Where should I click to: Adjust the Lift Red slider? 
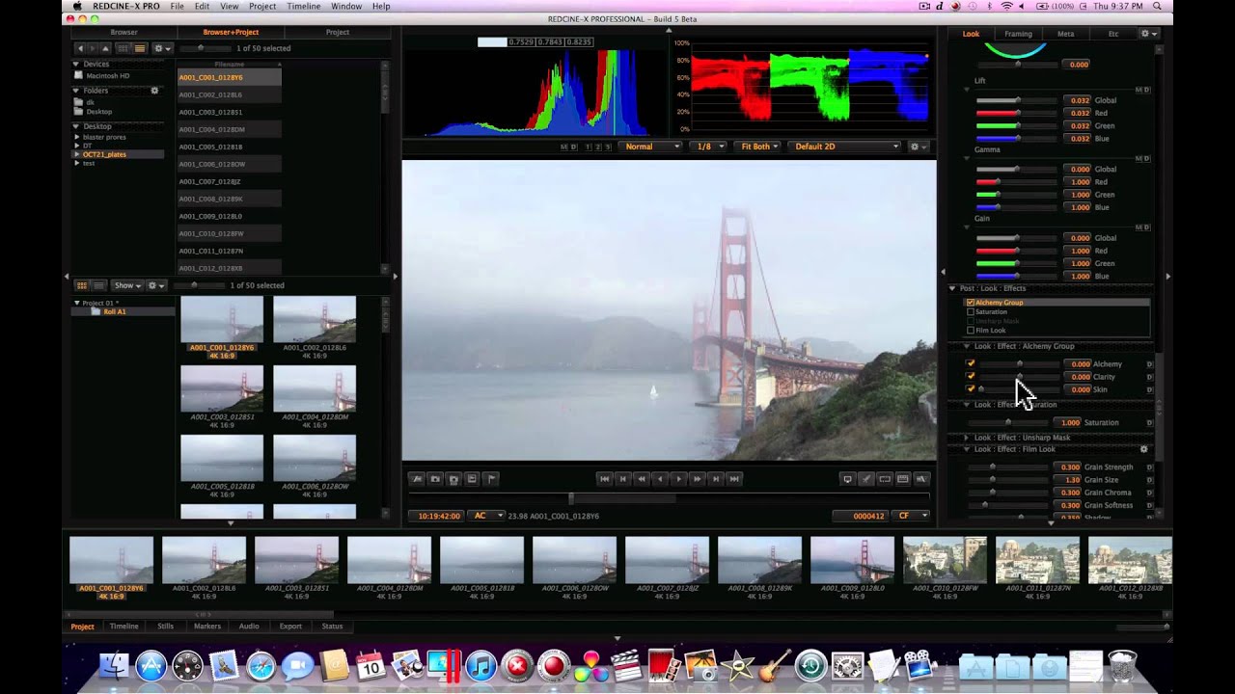point(1017,113)
